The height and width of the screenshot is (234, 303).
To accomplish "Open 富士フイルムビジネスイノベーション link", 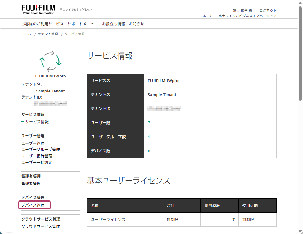I will 247,16.
